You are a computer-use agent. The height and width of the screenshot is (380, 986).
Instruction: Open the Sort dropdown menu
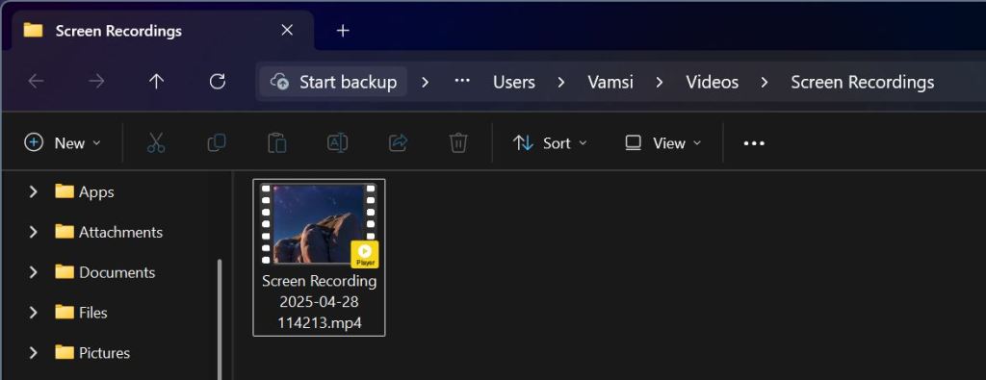[550, 143]
